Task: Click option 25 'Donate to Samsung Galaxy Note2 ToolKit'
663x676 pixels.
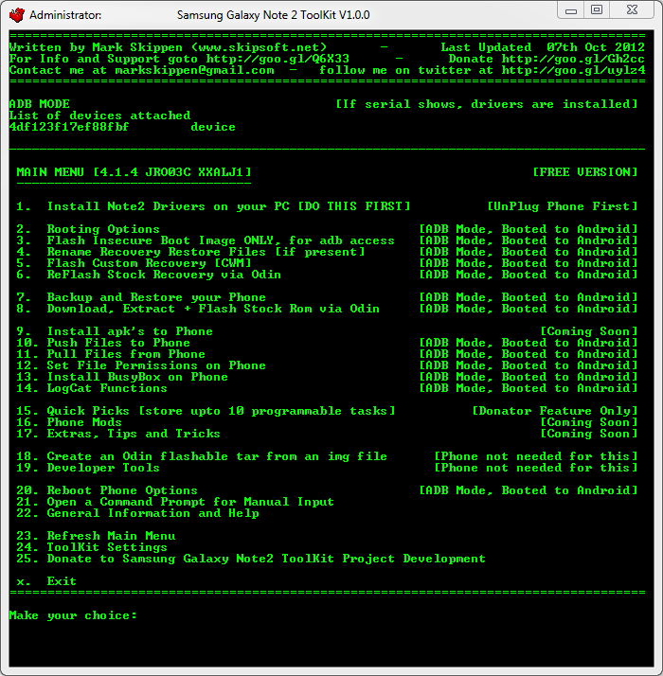Action: (251, 559)
